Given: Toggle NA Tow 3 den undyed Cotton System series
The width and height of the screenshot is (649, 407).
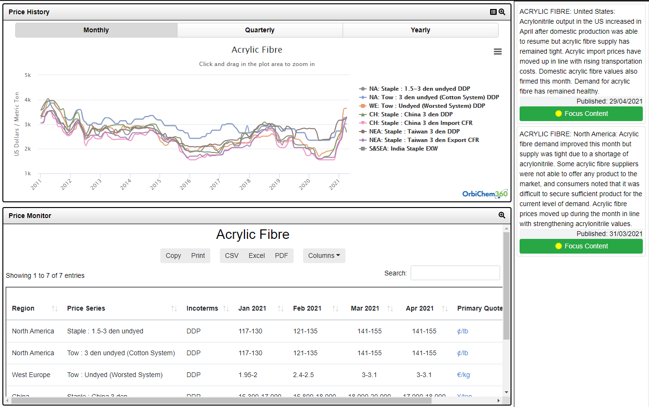Looking at the screenshot, I should point(429,97).
